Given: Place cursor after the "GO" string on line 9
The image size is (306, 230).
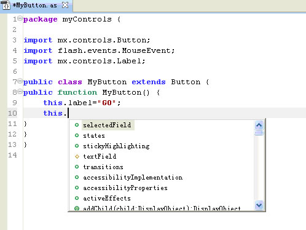Looking at the screenshot, I should click(x=117, y=103).
